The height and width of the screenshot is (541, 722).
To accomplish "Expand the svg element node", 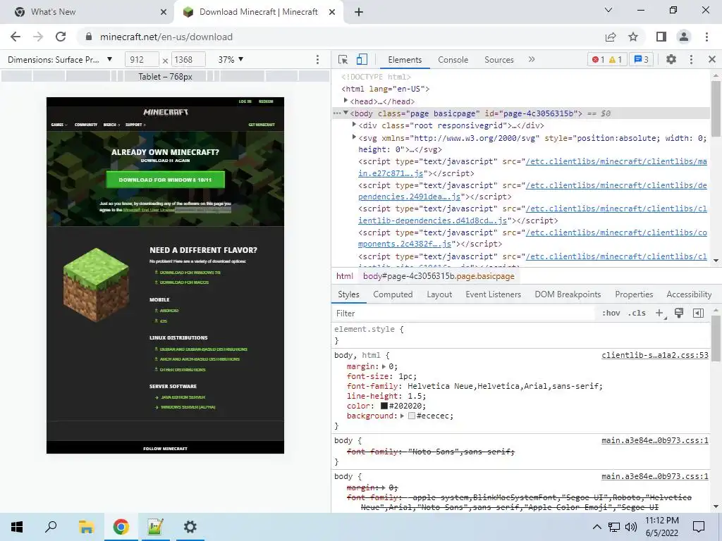I will pos(354,137).
